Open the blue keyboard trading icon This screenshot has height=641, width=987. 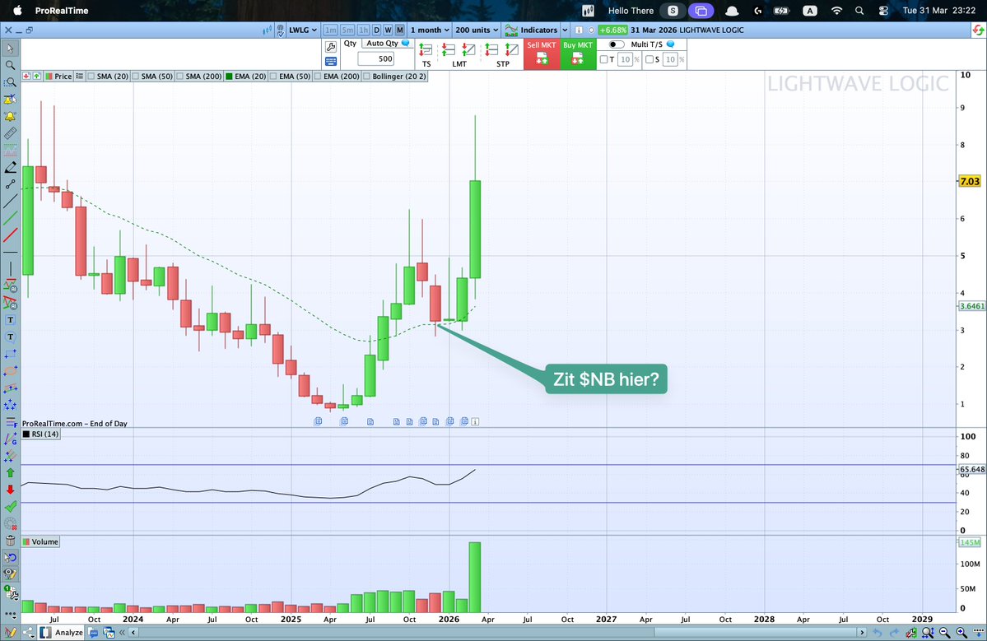click(330, 62)
